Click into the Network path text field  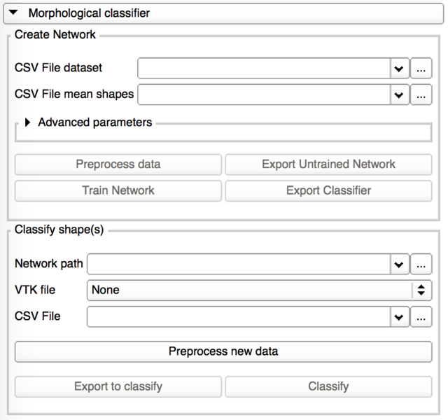(x=238, y=265)
